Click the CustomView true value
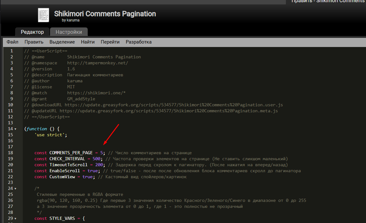Screen dimensions: 366x223 (x=87, y=177)
